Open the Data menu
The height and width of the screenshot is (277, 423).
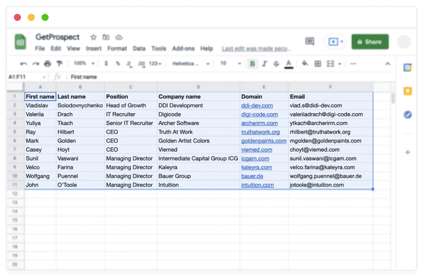(139, 48)
